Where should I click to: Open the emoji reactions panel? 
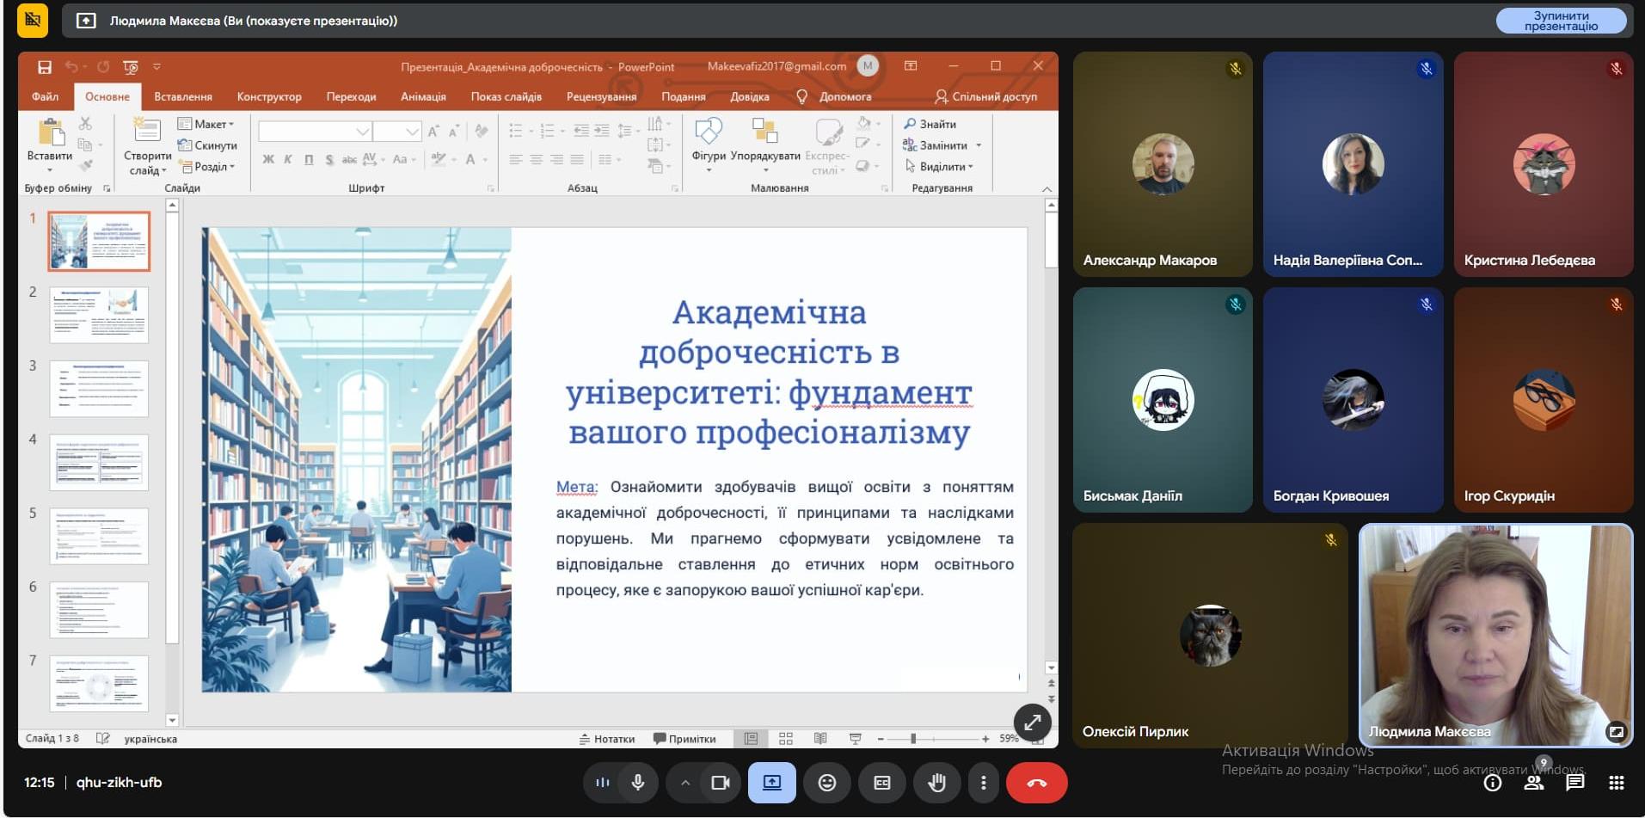pyautogui.click(x=826, y=783)
